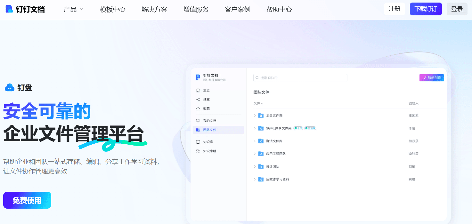Click the folder icon of 反欺诈学习资料

point(261,180)
